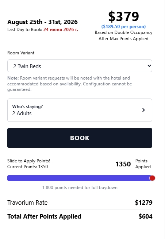Click the Travorium Rate $1279 amount
Screen dimensions: 165x239
pyautogui.click(x=143, y=203)
